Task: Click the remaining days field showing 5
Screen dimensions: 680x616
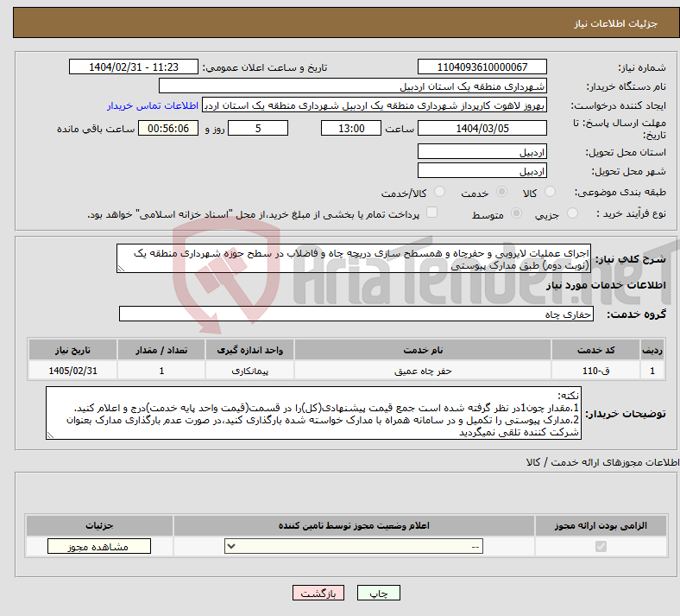Action: point(258,128)
